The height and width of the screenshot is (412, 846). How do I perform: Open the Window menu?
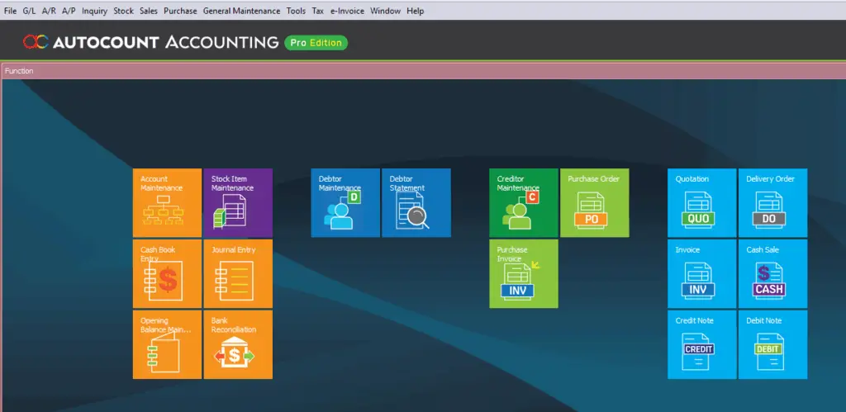pyautogui.click(x=385, y=11)
